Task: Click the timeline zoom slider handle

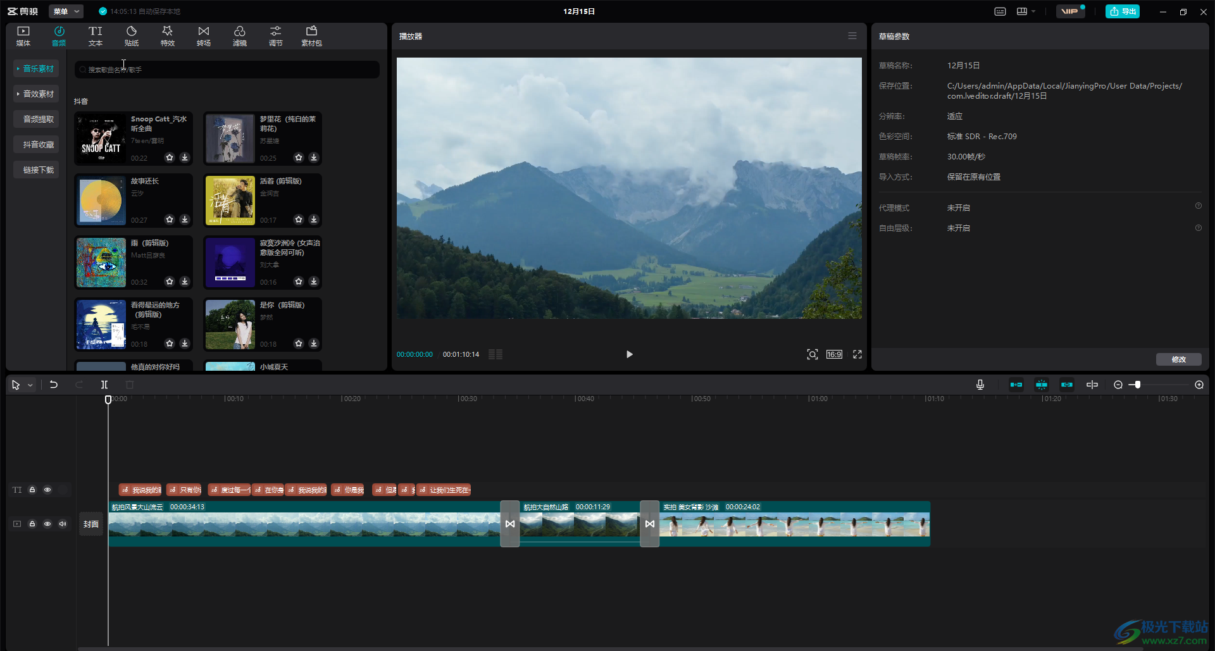Action: (x=1137, y=385)
